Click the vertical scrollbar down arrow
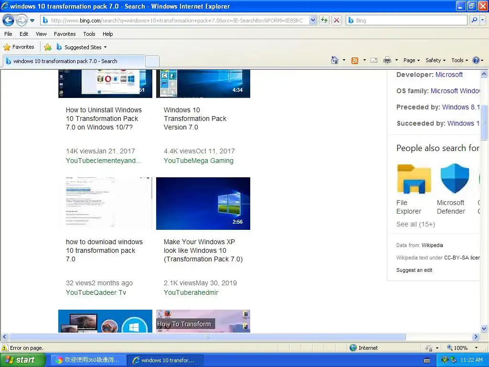The image size is (489, 367). point(484,328)
